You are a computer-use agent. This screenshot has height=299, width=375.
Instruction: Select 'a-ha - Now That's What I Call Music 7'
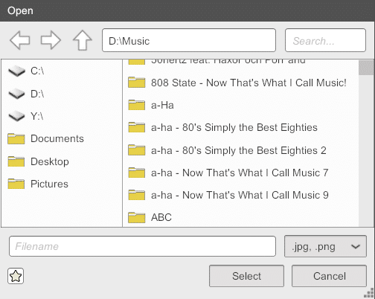(240, 173)
